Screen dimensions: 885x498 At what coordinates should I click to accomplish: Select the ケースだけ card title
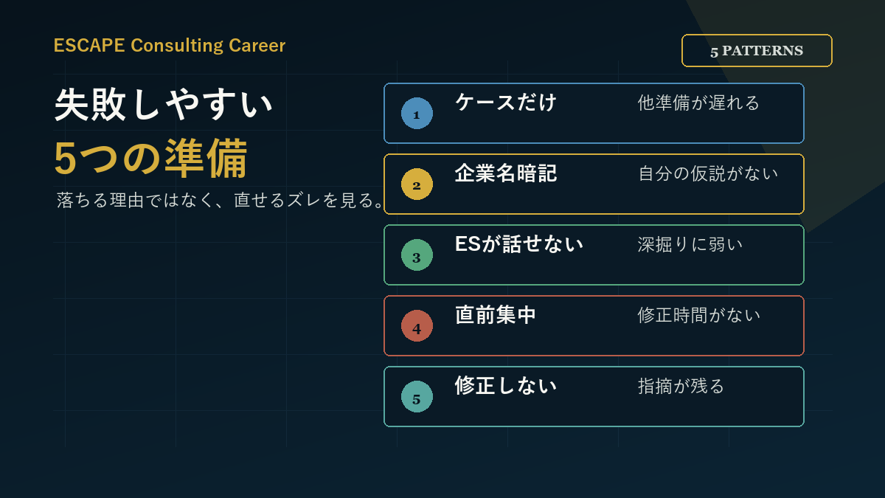click(505, 102)
